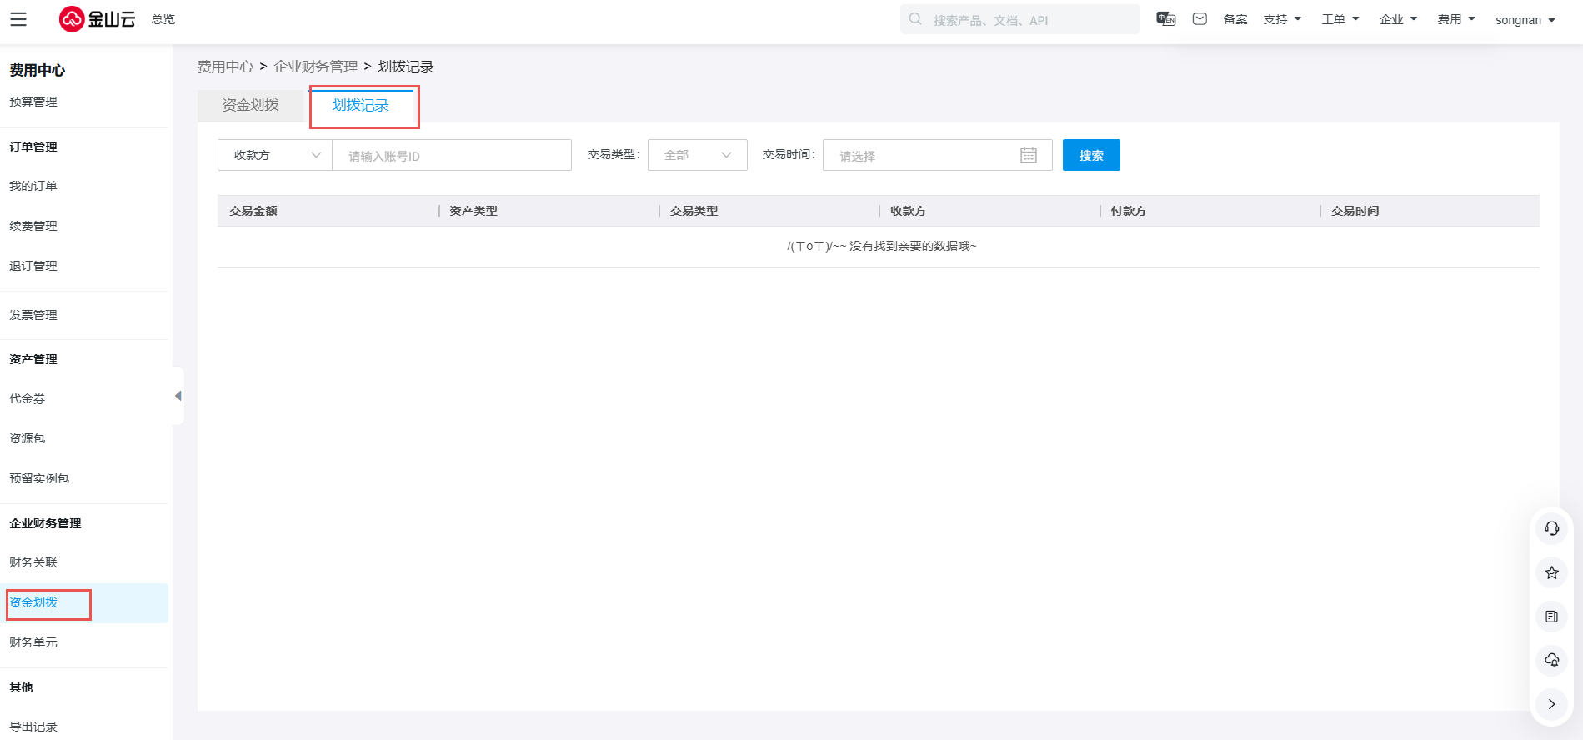Go to 企业财务管理 breadcrumb link
The width and height of the screenshot is (1583, 740).
[315, 67]
